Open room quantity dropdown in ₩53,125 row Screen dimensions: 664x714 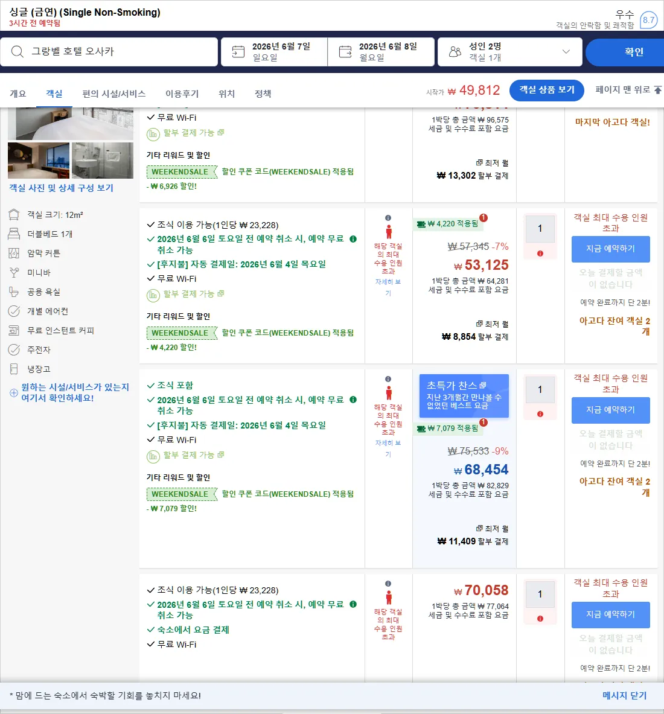point(540,228)
